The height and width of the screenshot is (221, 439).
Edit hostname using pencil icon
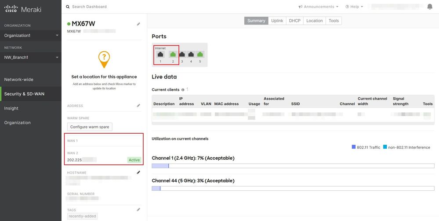139,173
